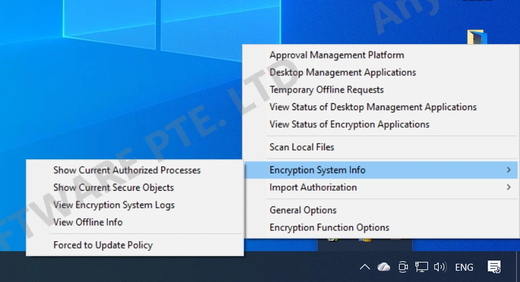Open Approval Management Platform menu entry
The width and height of the screenshot is (520, 282).
pos(381,55)
